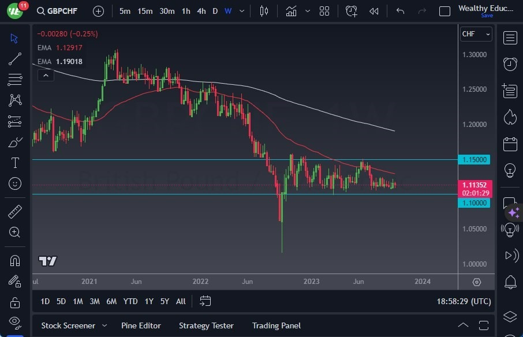Image resolution: width=523 pixels, height=337 pixels.
Task: Select the YTD date range button
Action: coord(130,301)
